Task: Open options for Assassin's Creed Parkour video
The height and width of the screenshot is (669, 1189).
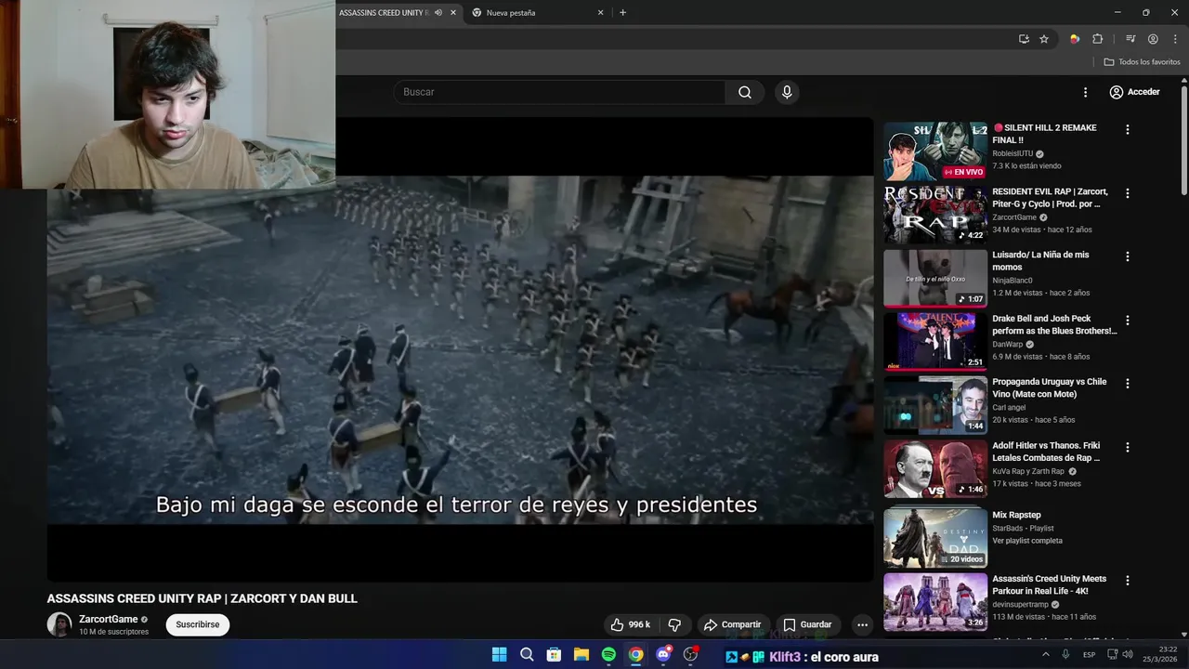Action: click(1128, 580)
